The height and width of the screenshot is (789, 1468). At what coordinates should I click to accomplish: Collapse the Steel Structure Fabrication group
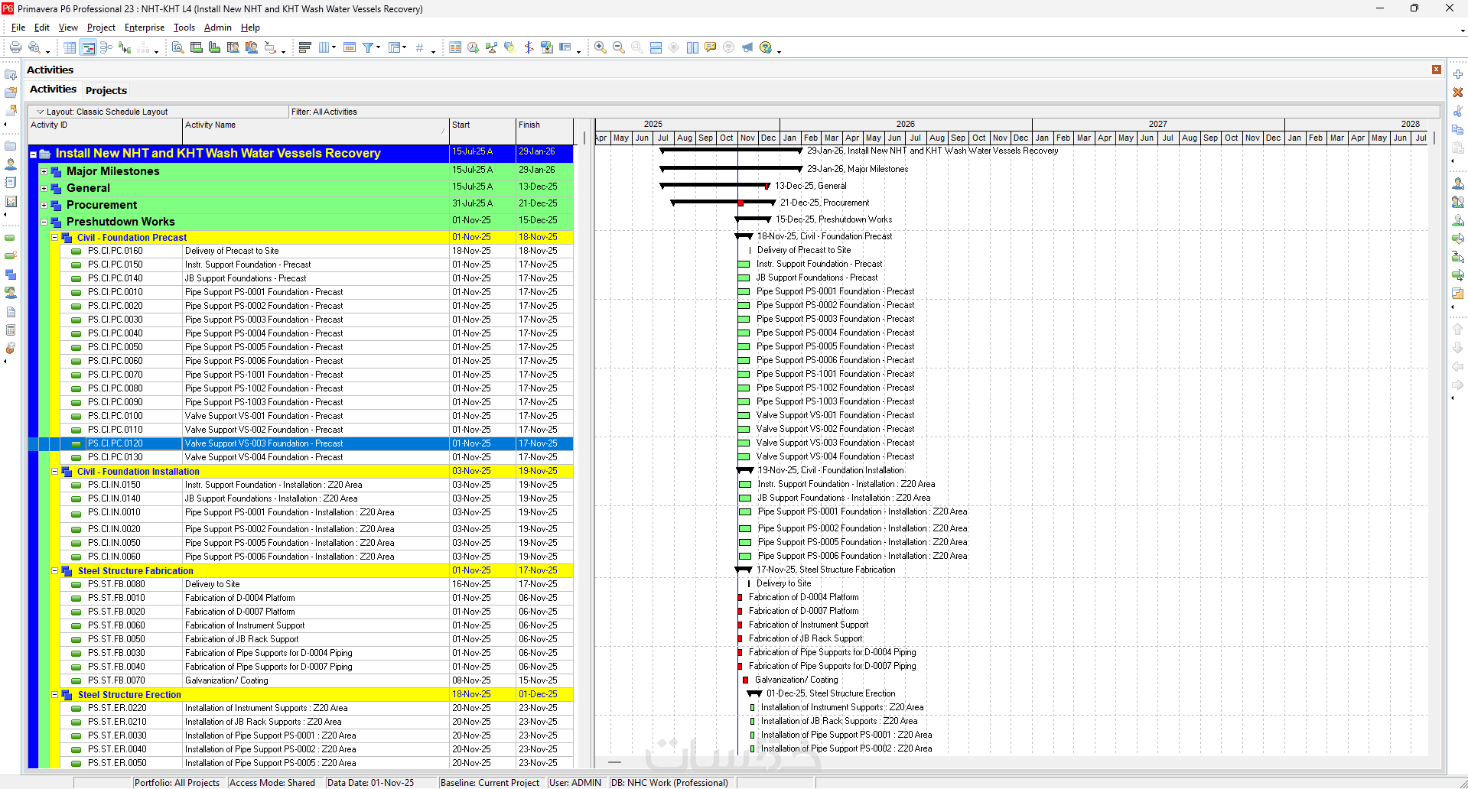point(54,571)
